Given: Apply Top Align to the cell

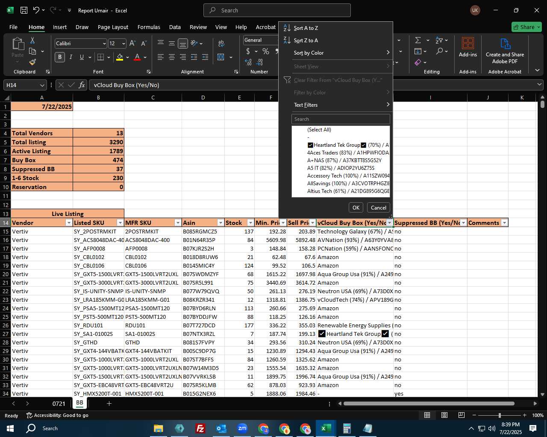Looking at the screenshot, I should tap(161, 43).
